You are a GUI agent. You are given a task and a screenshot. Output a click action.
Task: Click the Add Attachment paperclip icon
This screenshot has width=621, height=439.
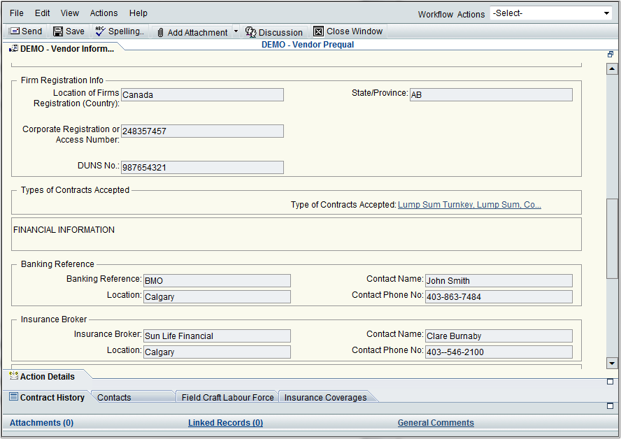(160, 32)
